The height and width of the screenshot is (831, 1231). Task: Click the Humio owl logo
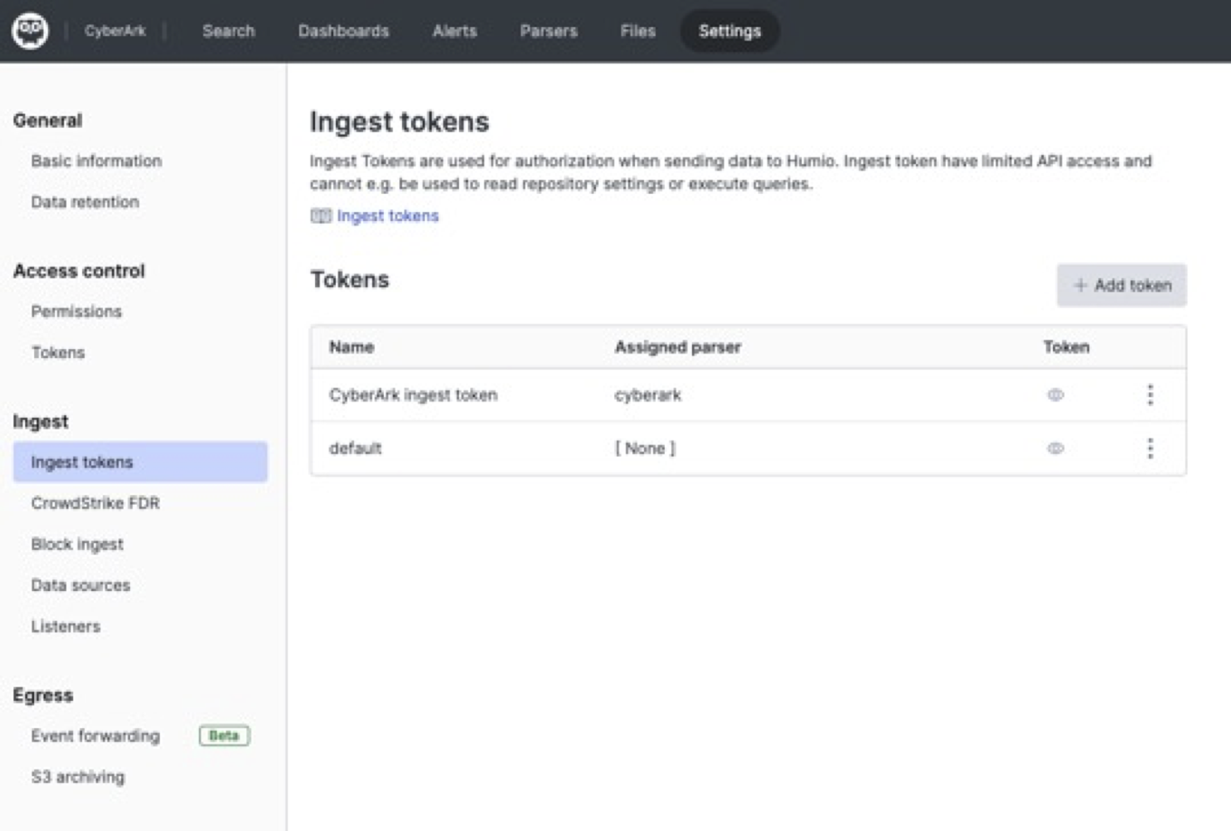(x=30, y=30)
